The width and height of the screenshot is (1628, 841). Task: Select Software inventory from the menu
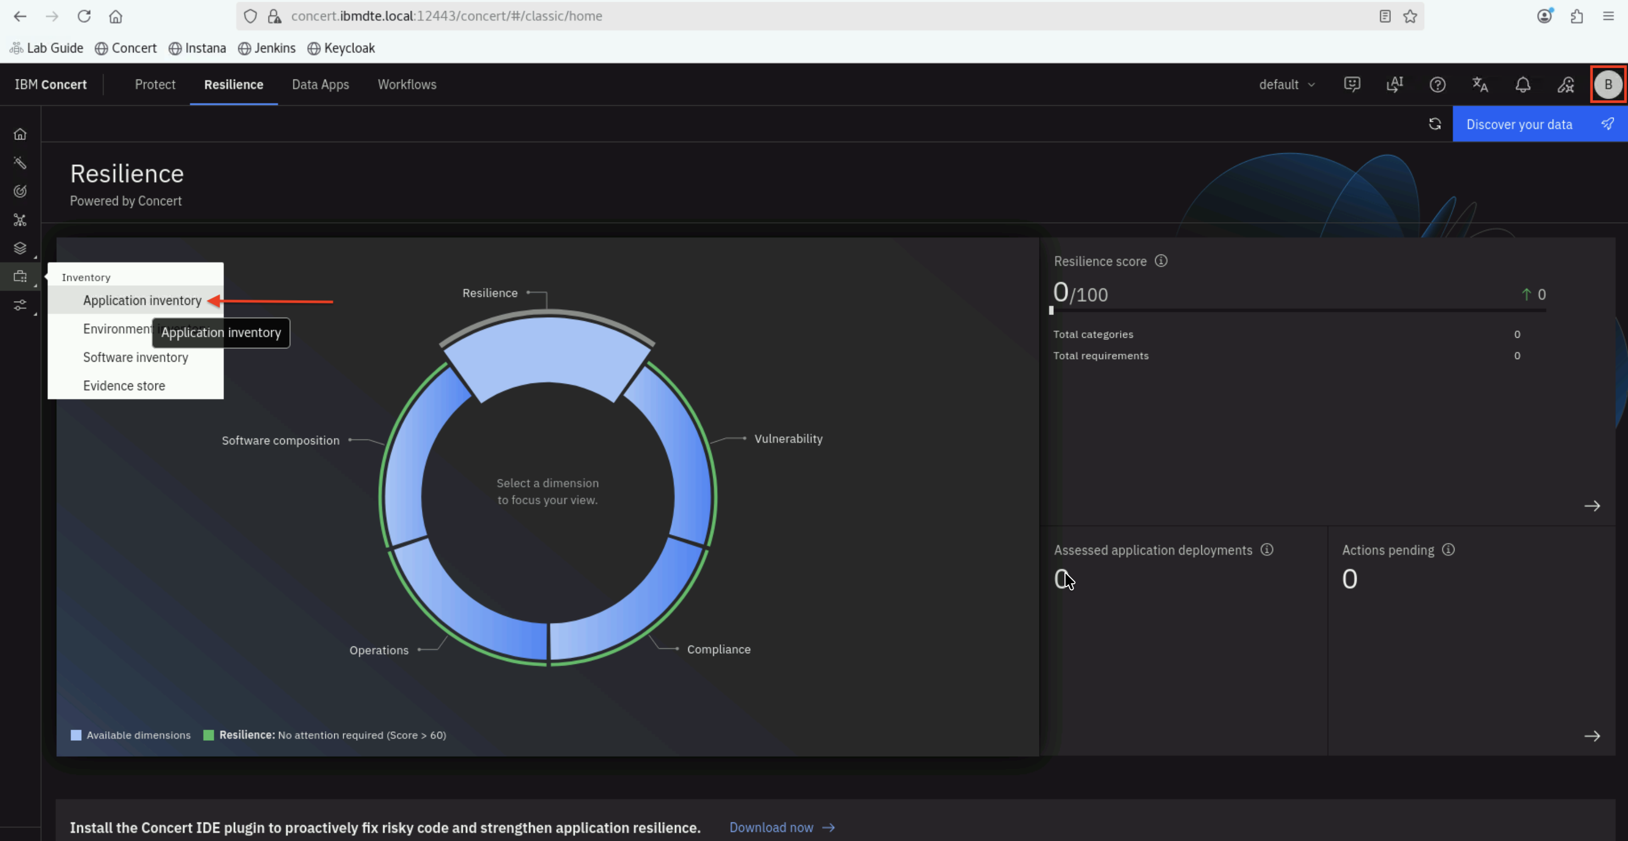coord(136,357)
